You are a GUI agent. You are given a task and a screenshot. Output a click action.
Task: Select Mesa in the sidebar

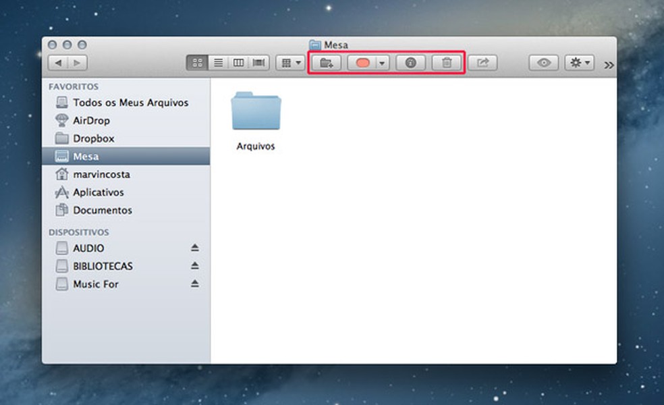tap(126, 157)
